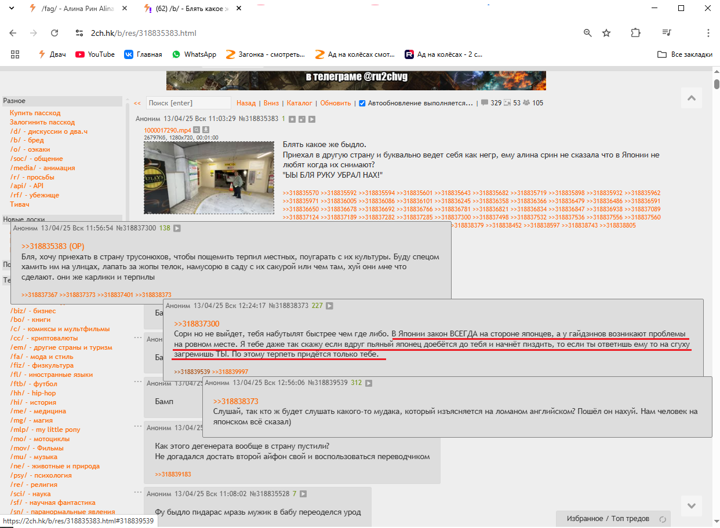
Task: Collapse the sidebar with the << arrows
Action: (137, 104)
